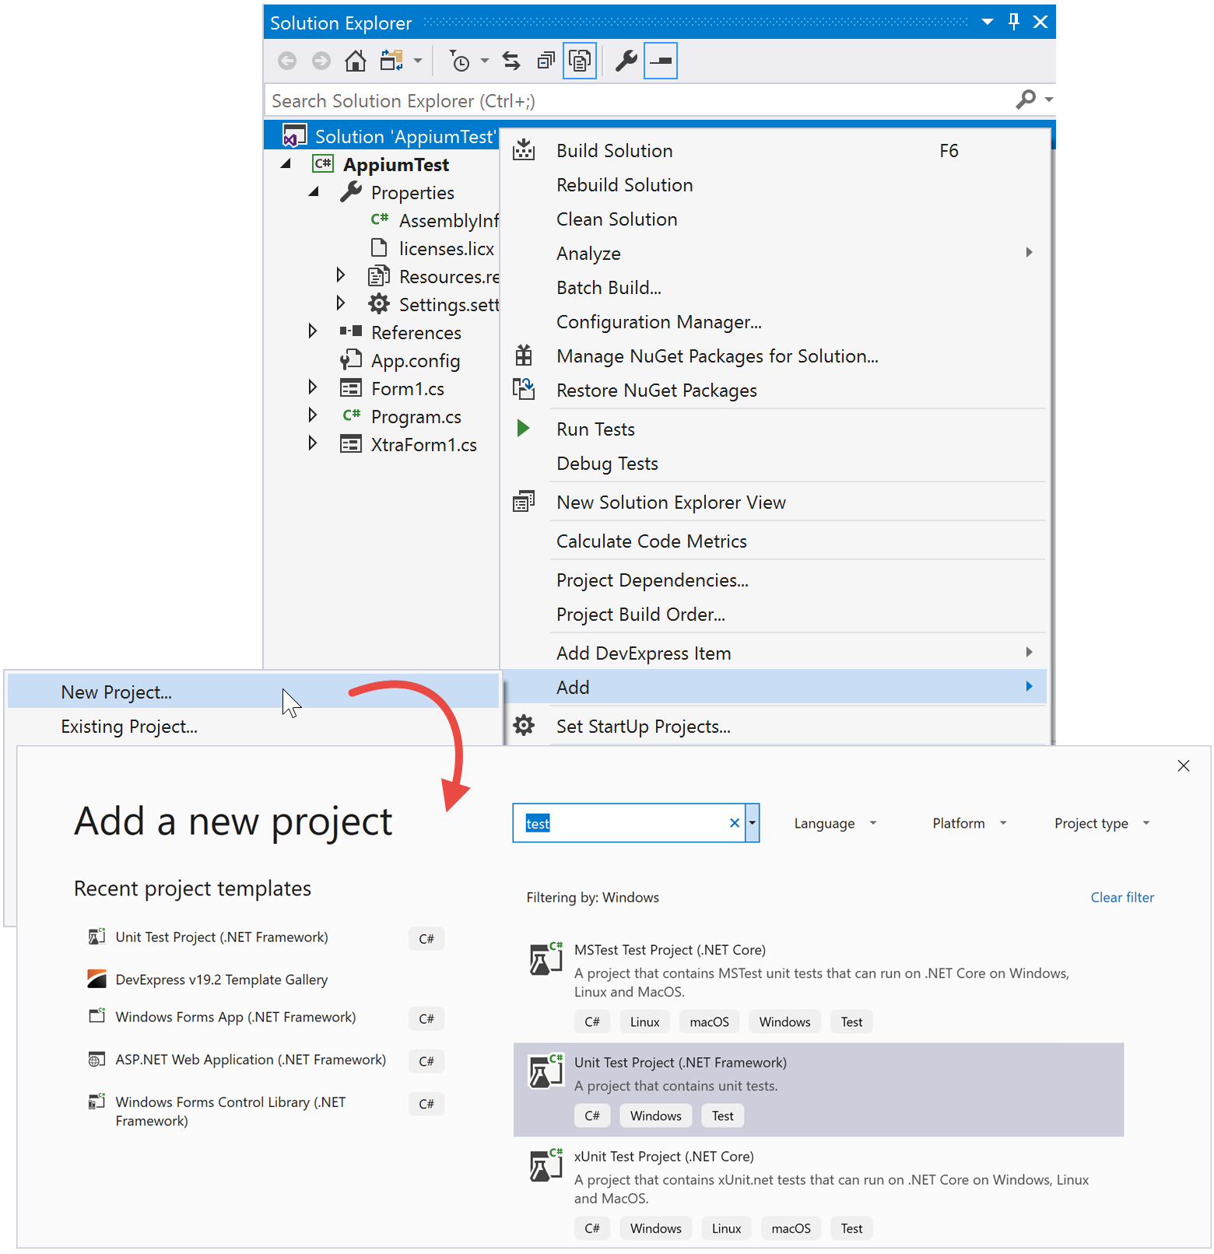Open the Project type filter dropdown
This screenshot has height=1254, width=1214.
pyautogui.click(x=1102, y=823)
